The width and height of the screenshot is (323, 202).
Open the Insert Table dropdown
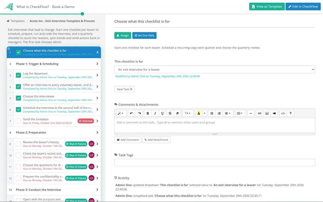click(240, 113)
